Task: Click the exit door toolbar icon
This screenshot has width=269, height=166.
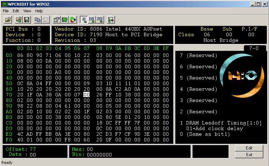Action: point(111,20)
